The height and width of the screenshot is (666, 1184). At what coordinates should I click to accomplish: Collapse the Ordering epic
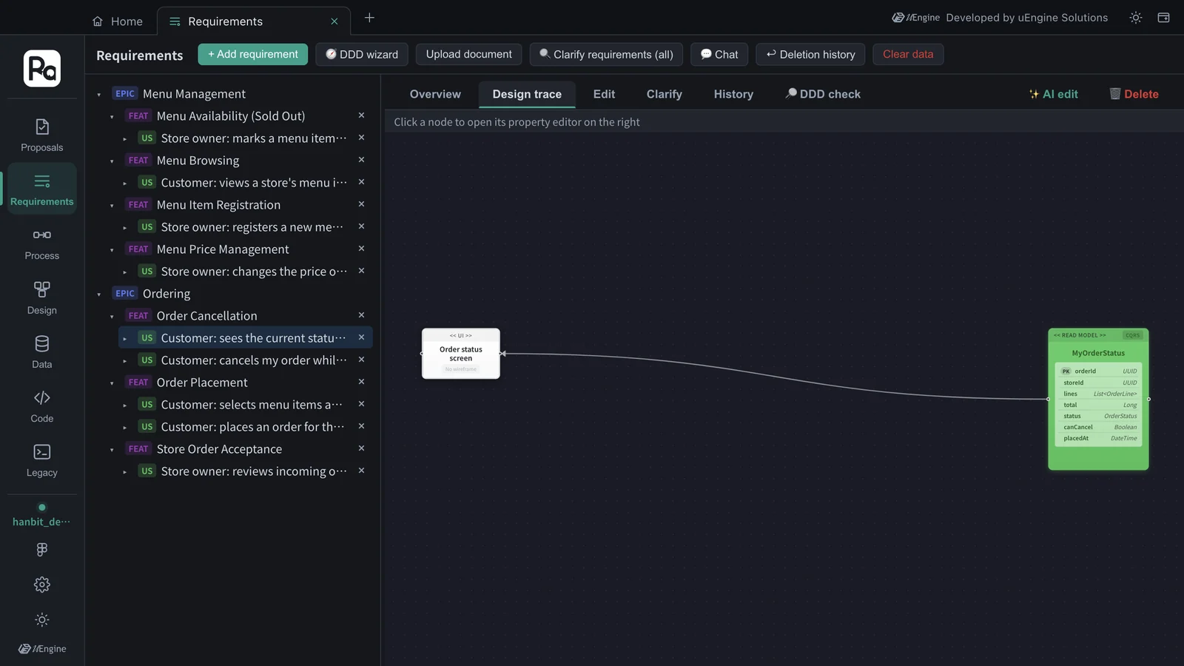coord(98,295)
